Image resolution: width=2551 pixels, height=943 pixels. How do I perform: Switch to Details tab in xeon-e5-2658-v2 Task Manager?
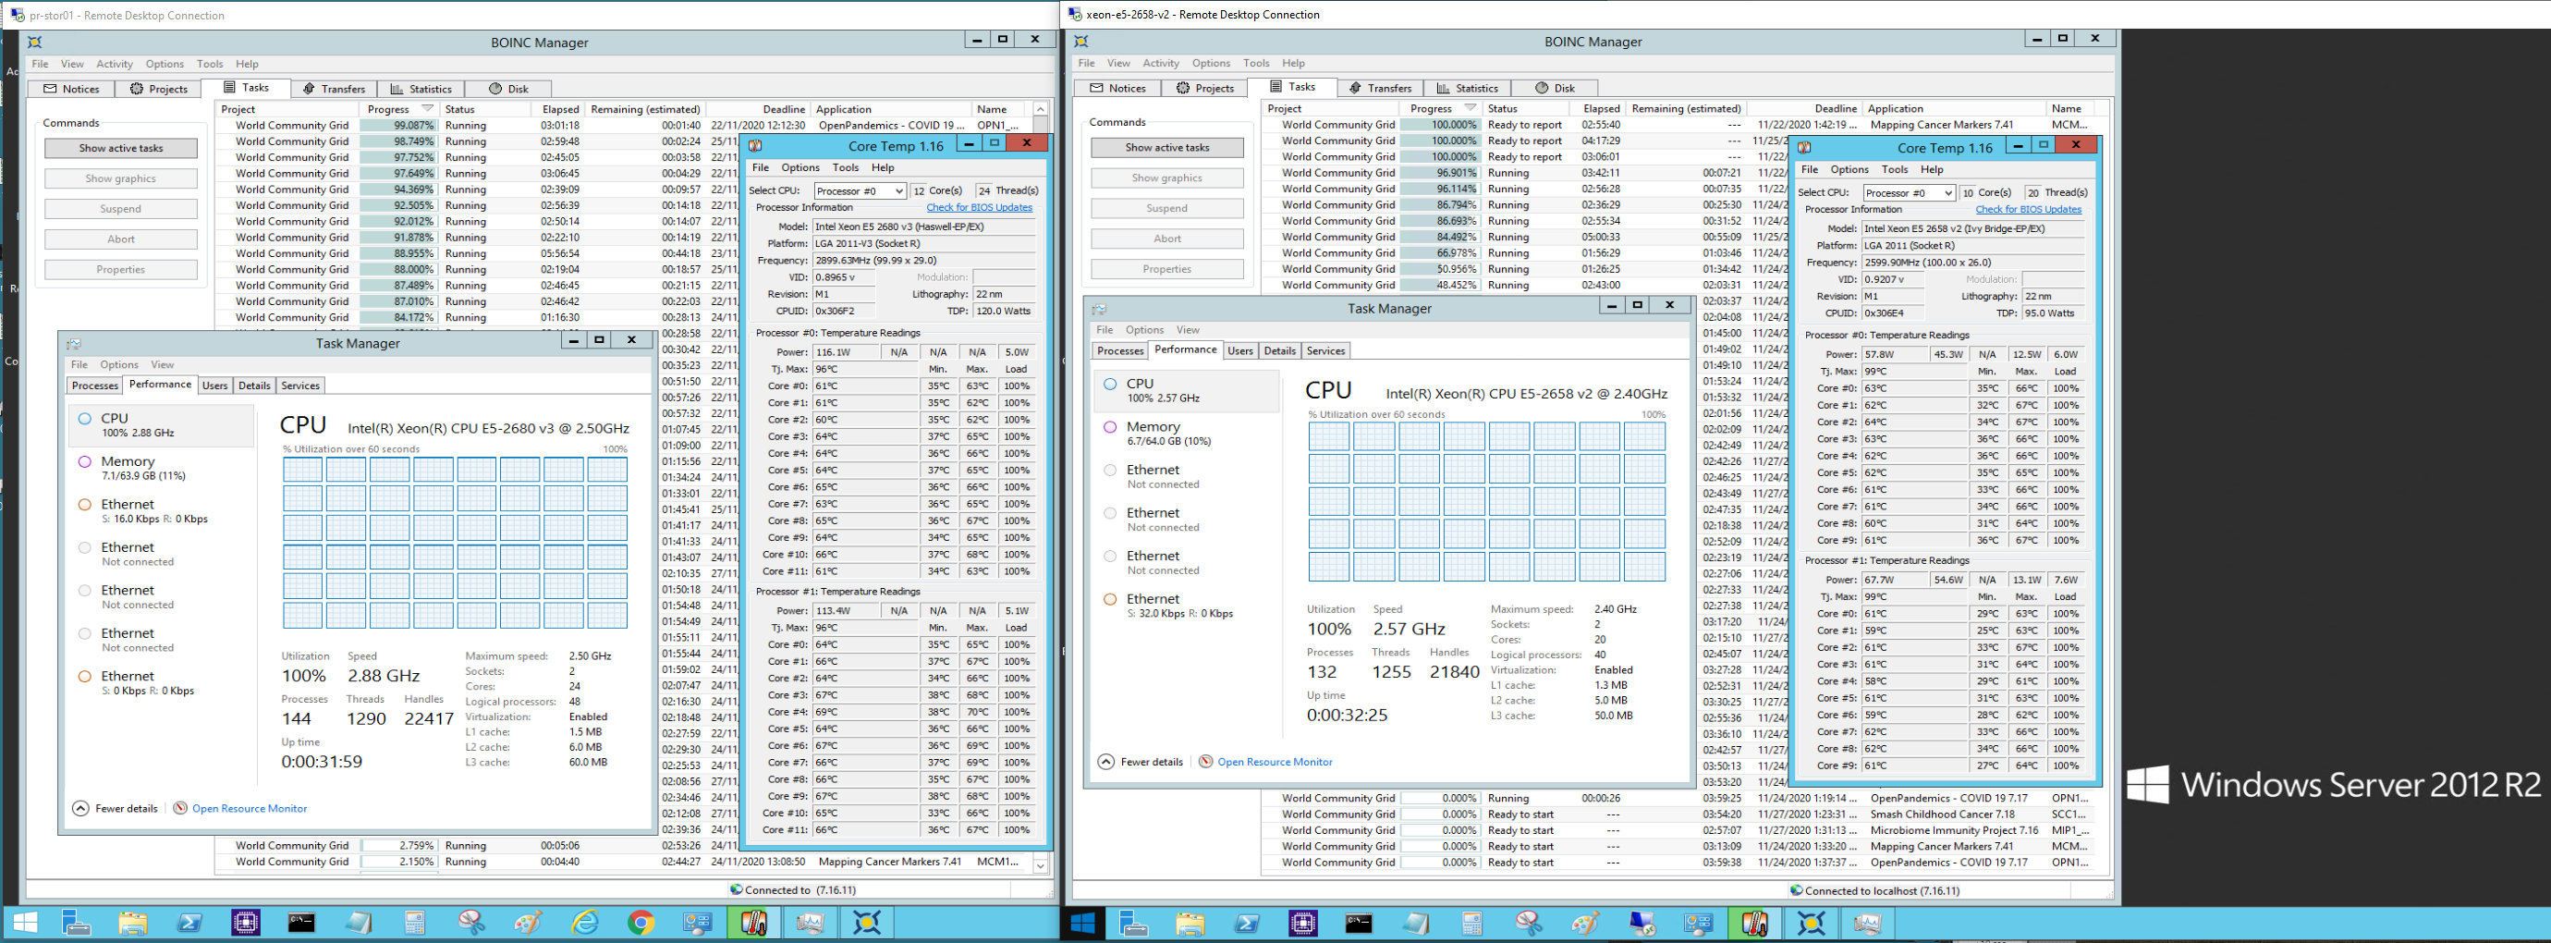pos(1279,350)
